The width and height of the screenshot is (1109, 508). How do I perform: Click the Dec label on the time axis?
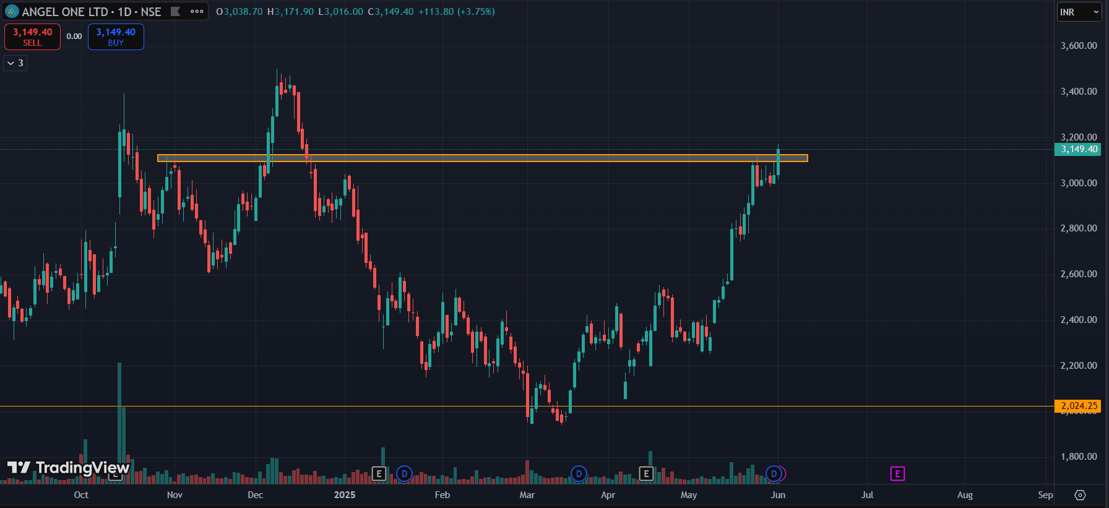(x=256, y=495)
